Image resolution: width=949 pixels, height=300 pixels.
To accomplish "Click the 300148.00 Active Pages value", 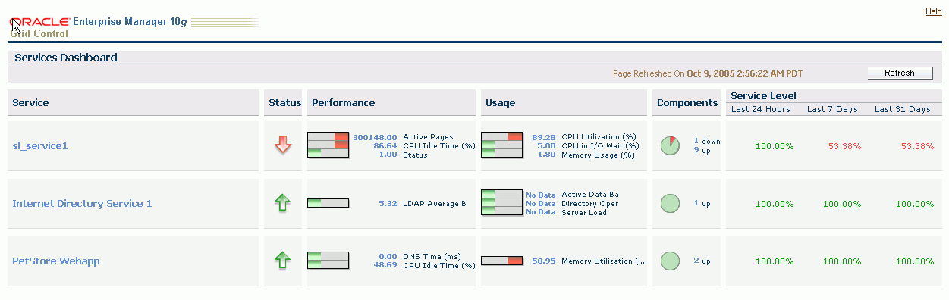I will pyautogui.click(x=375, y=137).
